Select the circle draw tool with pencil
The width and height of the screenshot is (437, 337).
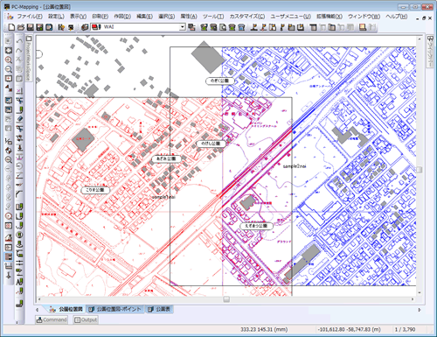point(19,235)
